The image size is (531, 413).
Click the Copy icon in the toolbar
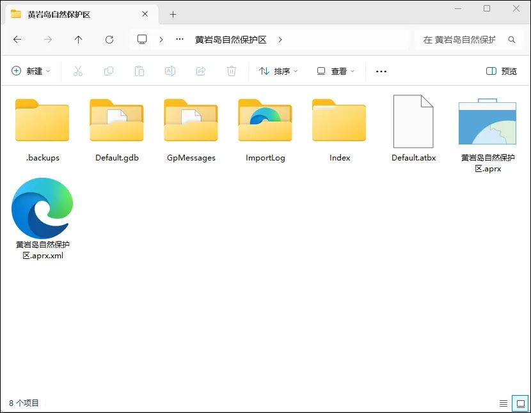(x=109, y=71)
